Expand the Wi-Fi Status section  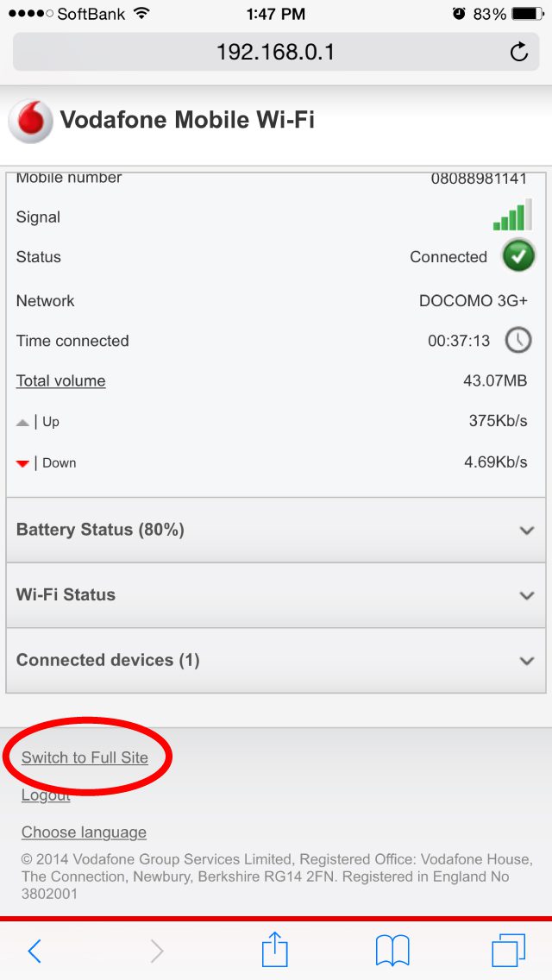276,594
